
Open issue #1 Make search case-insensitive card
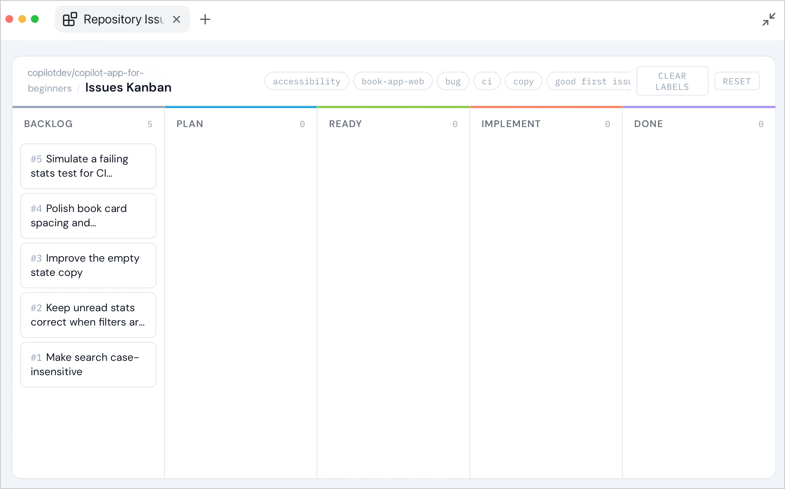coord(88,364)
